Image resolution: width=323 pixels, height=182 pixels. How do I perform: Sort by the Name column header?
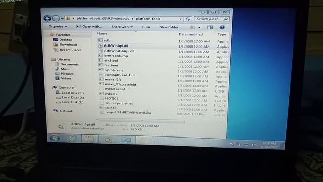(x=102, y=34)
